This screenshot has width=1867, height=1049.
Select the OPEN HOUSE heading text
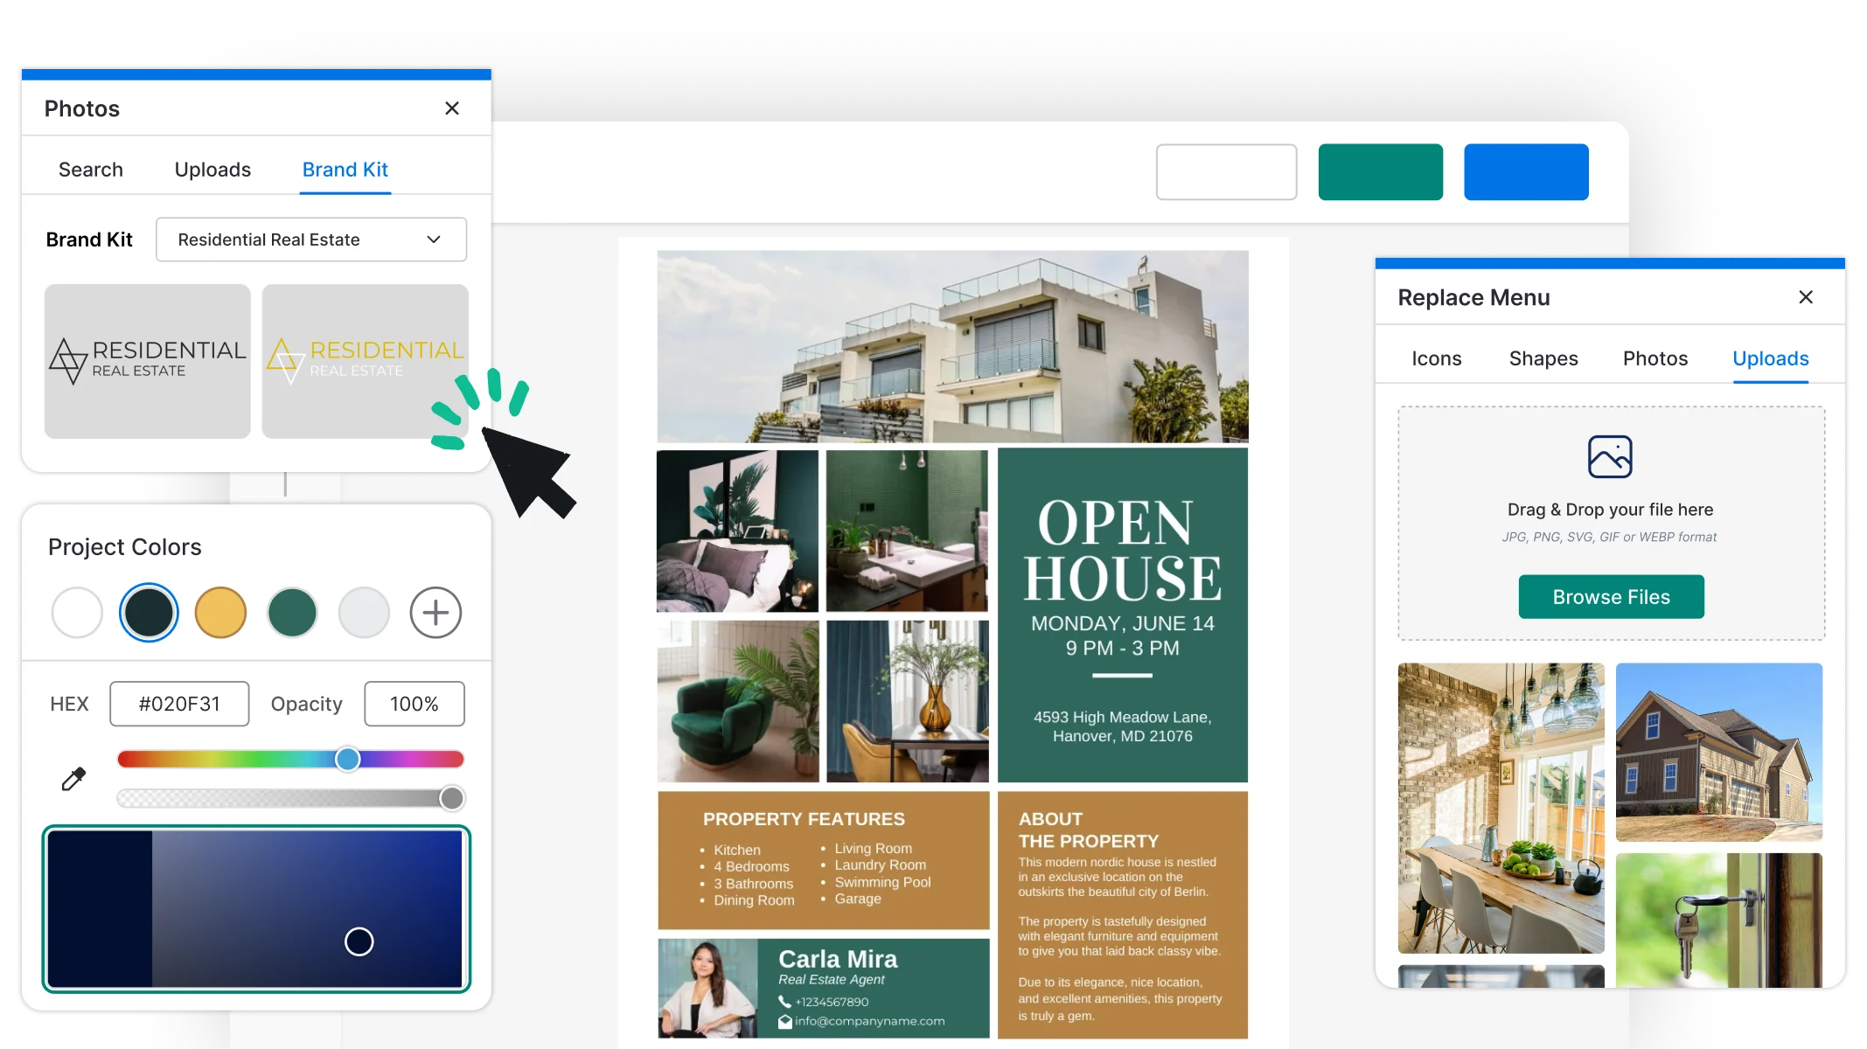click(x=1122, y=551)
